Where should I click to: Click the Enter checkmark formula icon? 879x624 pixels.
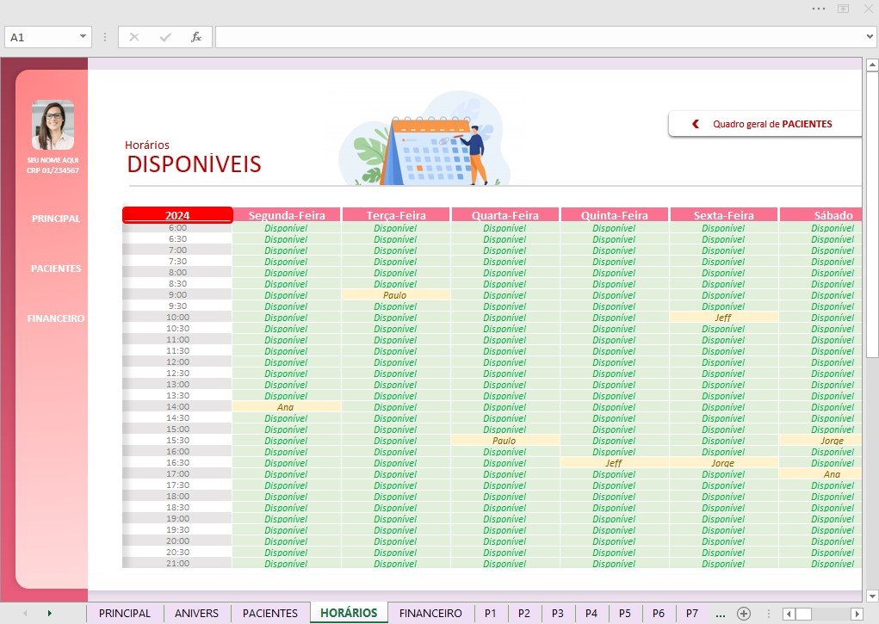click(165, 37)
